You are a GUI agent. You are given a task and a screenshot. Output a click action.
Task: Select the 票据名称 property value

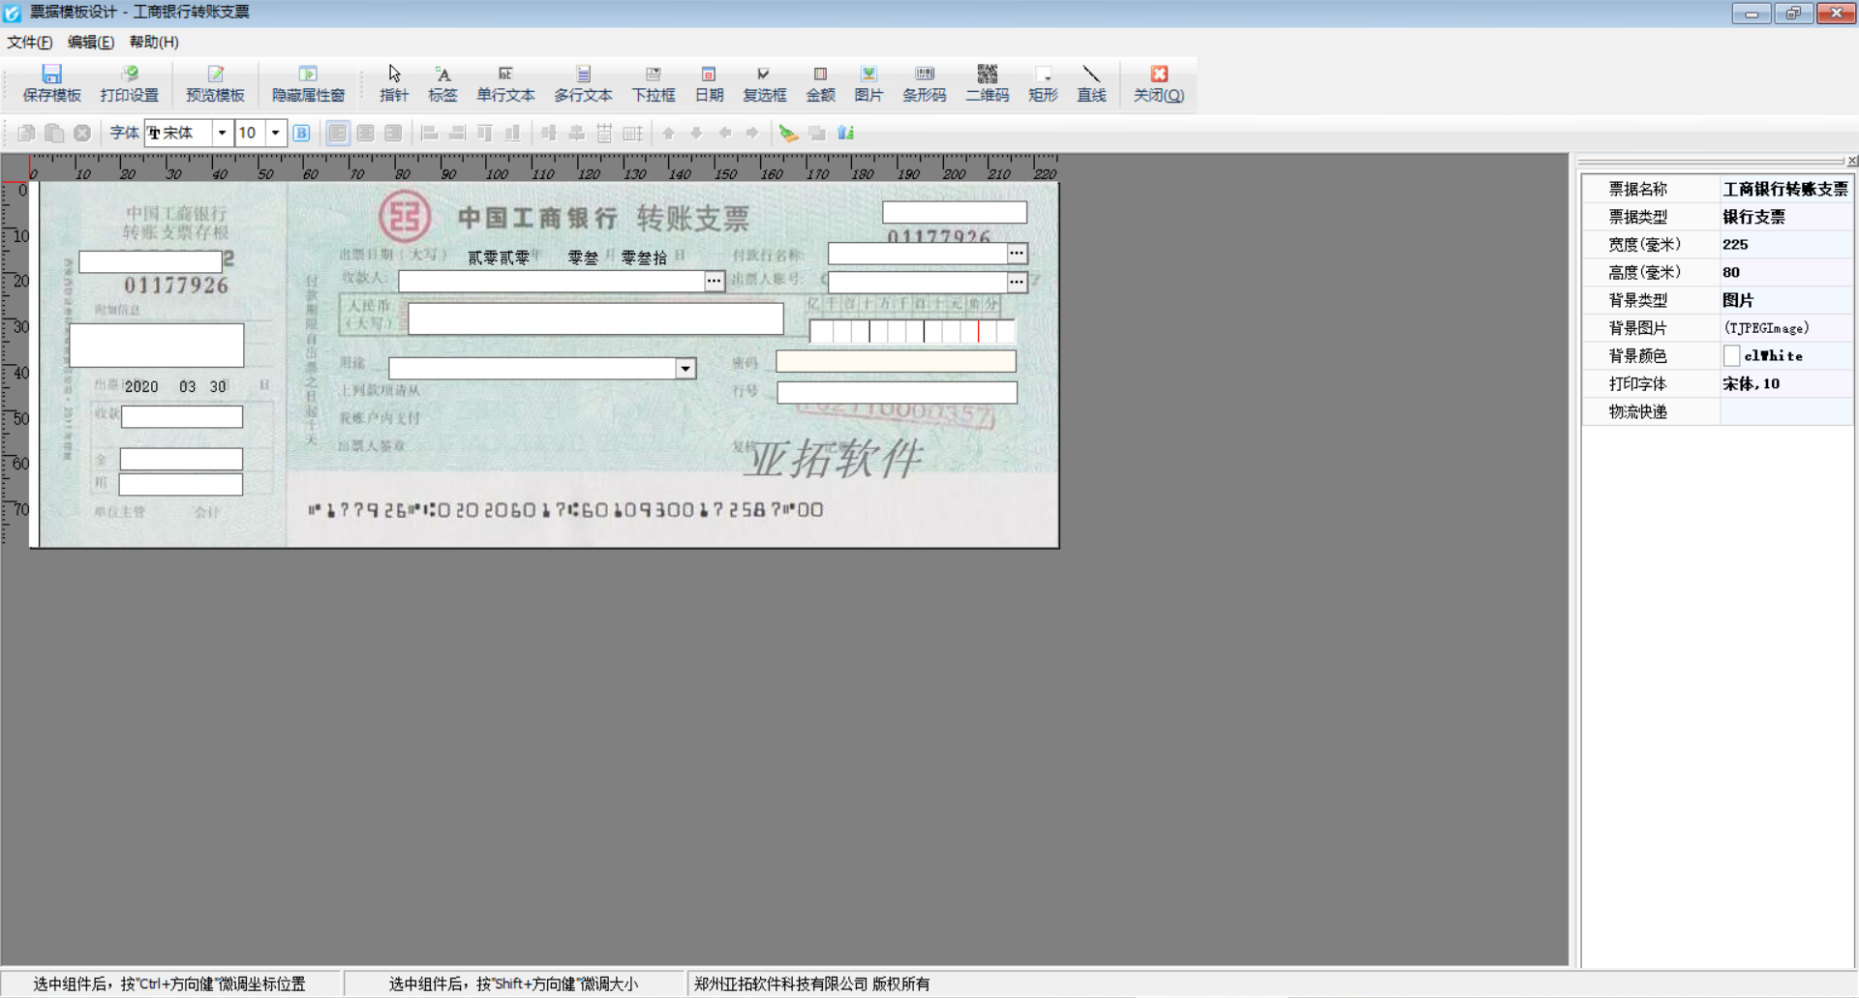coord(1785,189)
